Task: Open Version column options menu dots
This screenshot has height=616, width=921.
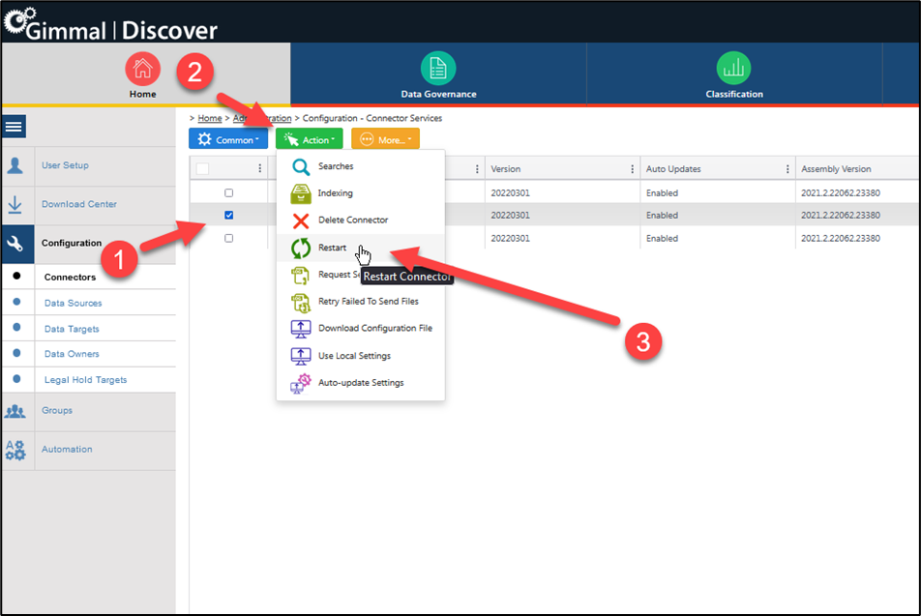Action: point(632,169)
